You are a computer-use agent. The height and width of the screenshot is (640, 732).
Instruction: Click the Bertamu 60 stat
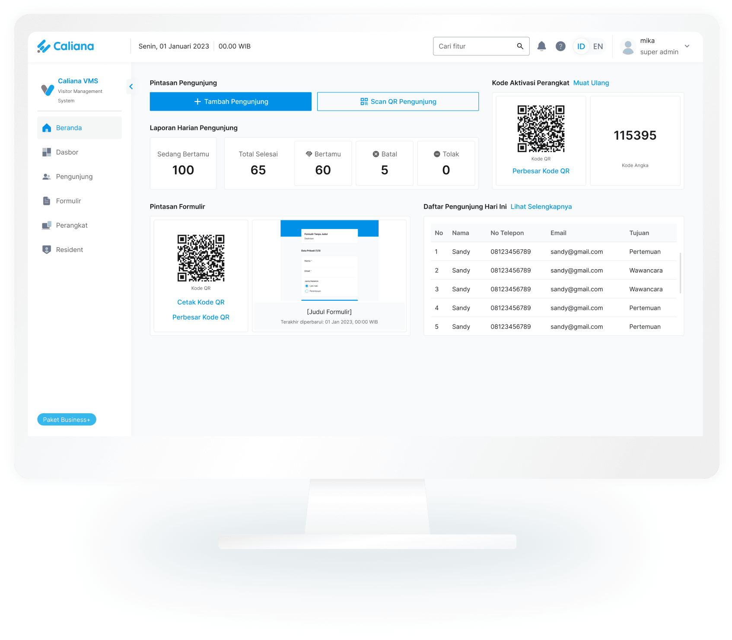click(323, 163)
